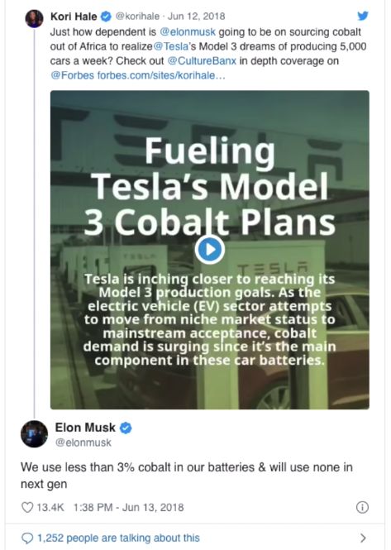Like the tweet with heart icon
The width and height of the screenshot is (391, 550).
click(27, 507)
